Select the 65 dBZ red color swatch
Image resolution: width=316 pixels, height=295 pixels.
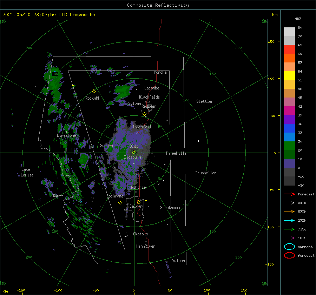(289, 49)
